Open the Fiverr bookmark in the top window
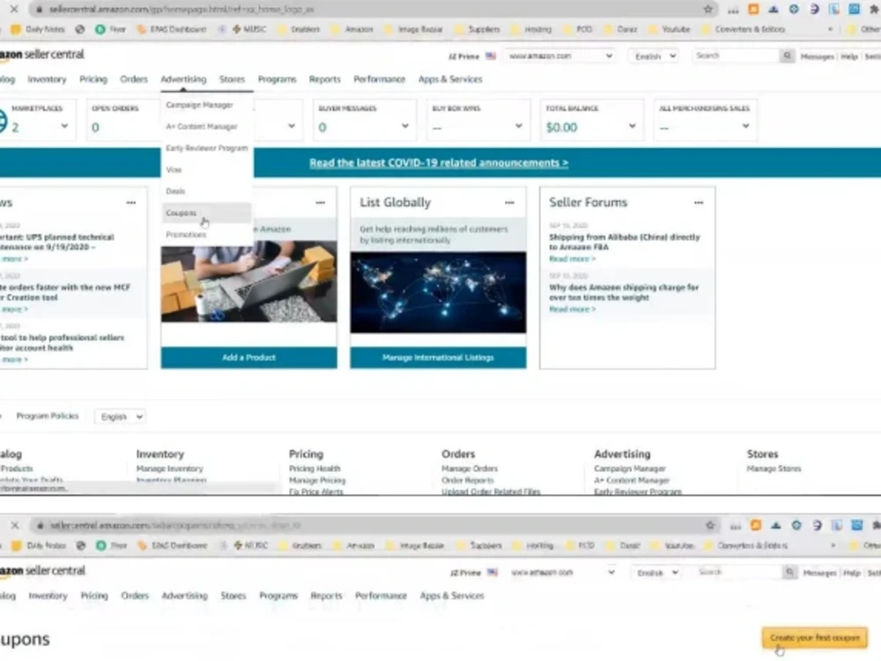 pyautogui.click(x=111, y=29)
